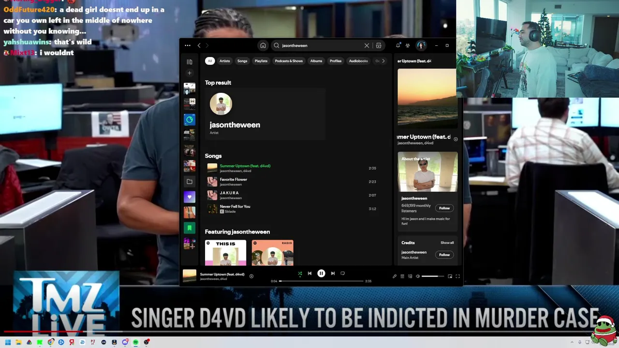
Task: Open the Spotify three-dot menu
Action: coord(188,45)
